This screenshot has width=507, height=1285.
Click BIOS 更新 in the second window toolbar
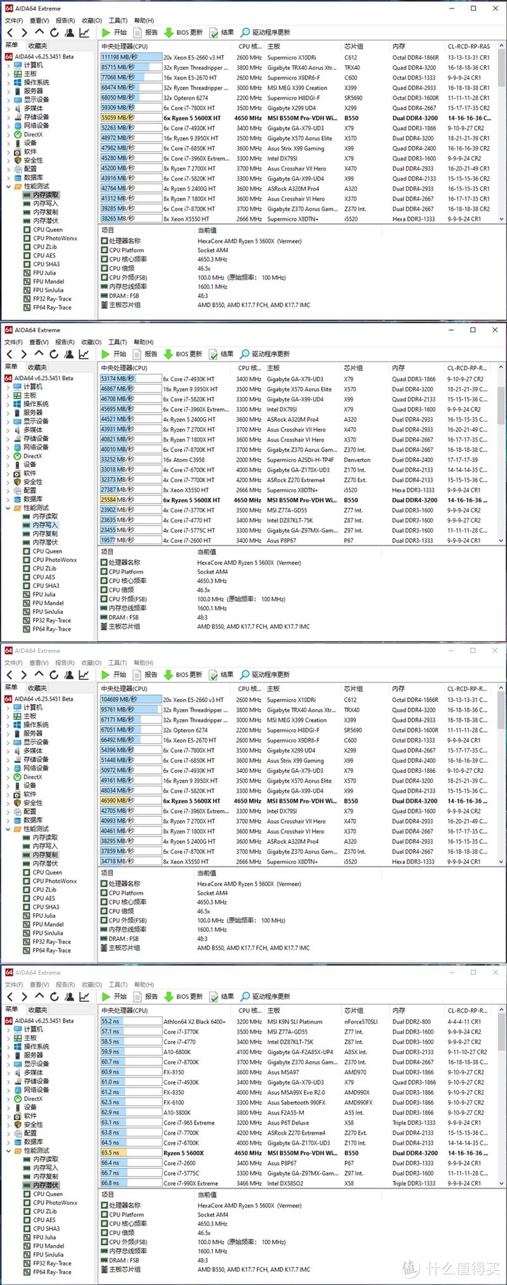coord(183,354)
